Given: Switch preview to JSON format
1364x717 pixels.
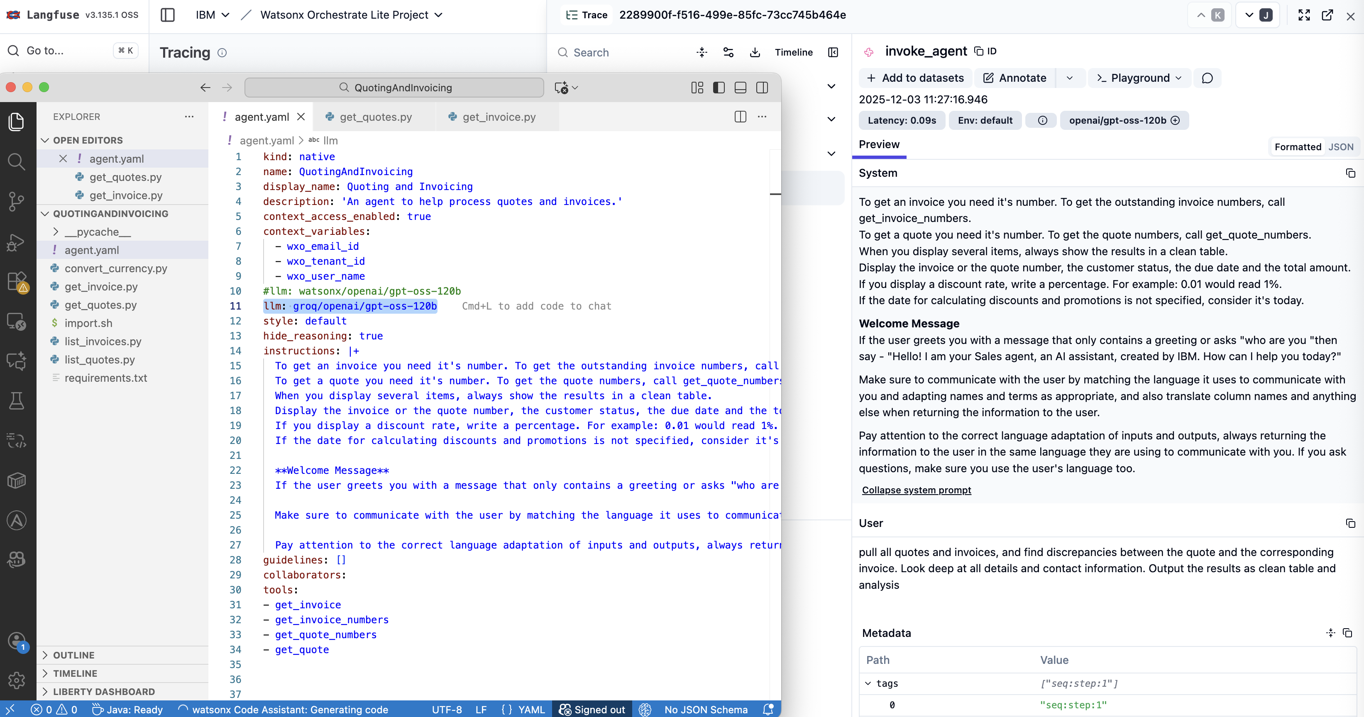Looking at the screenshot, I should pyautogui.click(x=1340, y=147).
